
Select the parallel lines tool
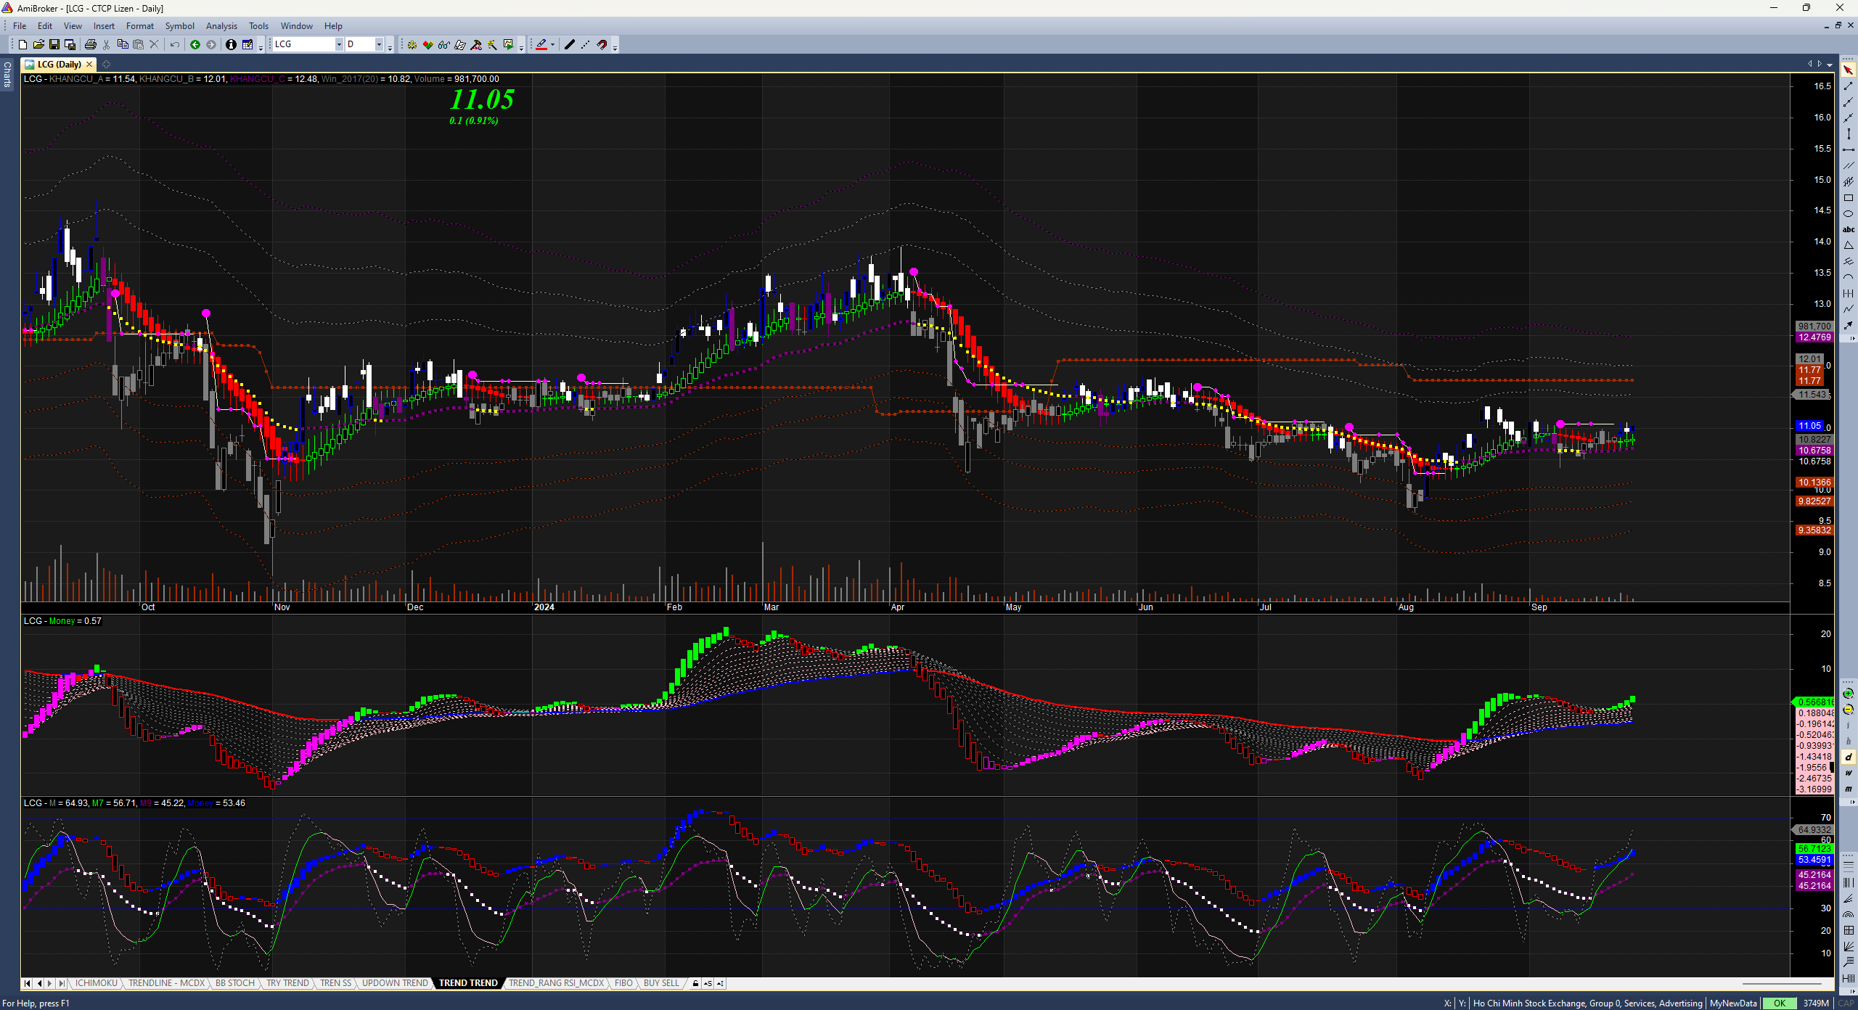click(x=1848, y=166)
